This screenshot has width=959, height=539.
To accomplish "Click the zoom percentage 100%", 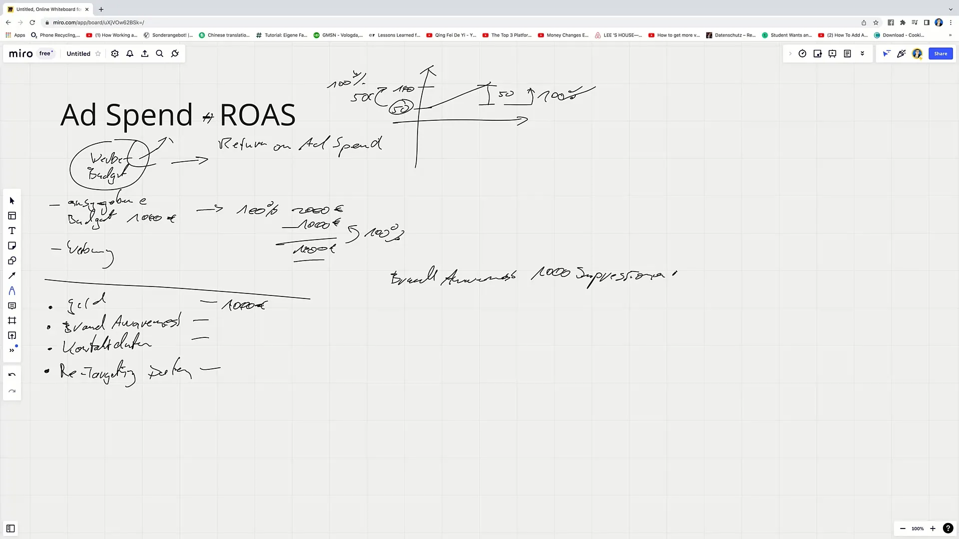I will [x=918, y=529].
